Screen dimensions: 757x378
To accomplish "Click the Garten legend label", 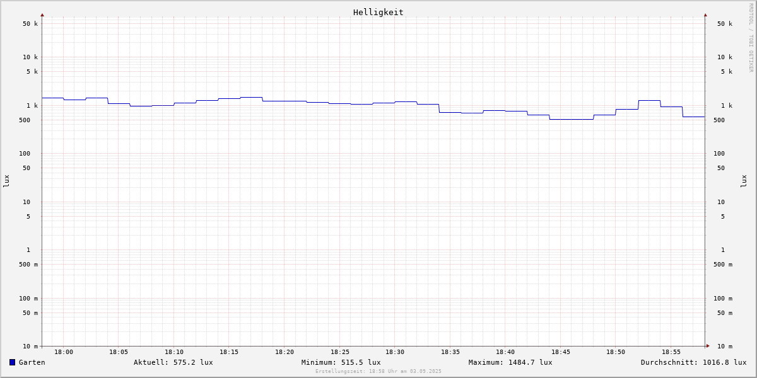I will [32, 362].
